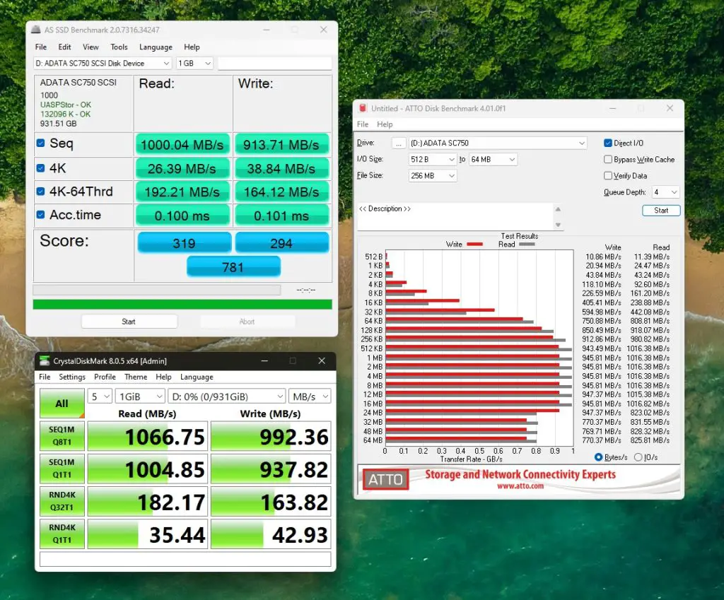This screenshot has height=600, width=724.
Task: Click the ATTO Disk Benchmark title icon
Action: tap(363, 108)
